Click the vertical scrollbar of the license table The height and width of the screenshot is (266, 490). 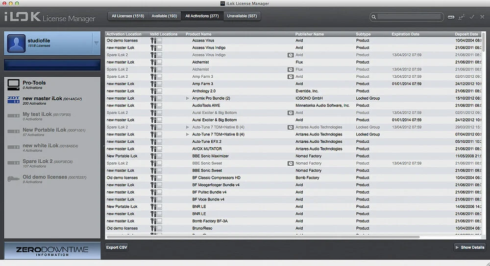click(x=484, y=42)
